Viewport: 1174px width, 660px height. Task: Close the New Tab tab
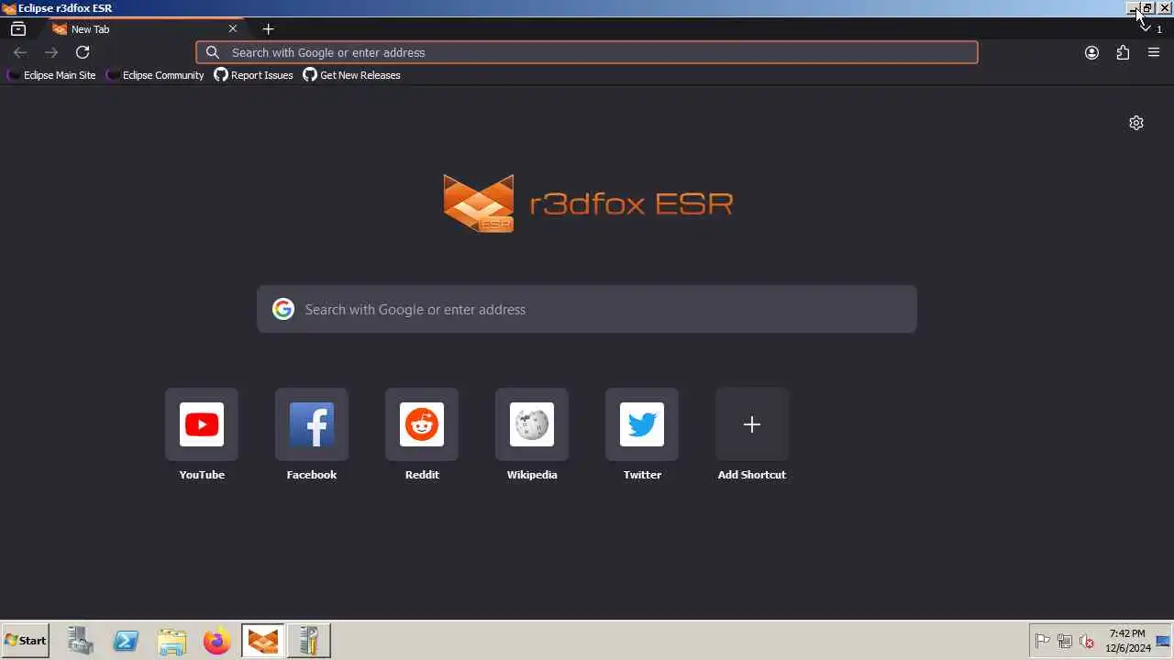click(x=232, y=28)
